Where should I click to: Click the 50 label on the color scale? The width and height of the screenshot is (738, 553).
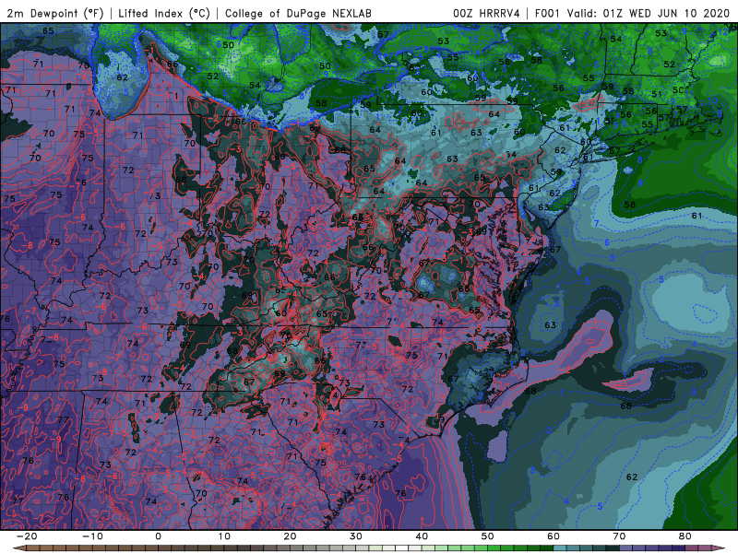[x=488, y=536]
